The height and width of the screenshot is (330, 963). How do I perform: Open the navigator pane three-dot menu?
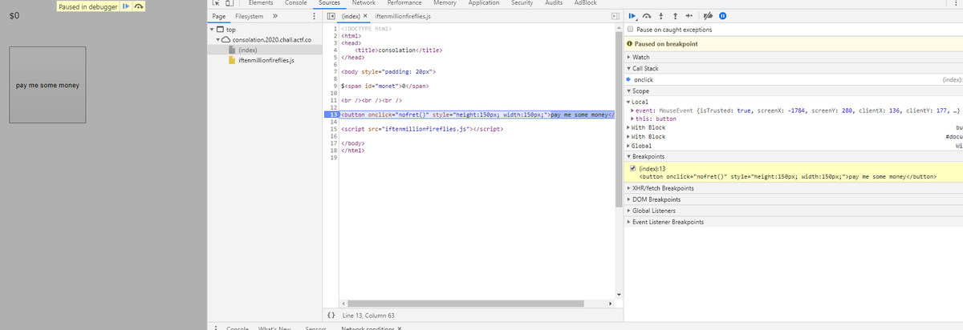pos(313,17)
